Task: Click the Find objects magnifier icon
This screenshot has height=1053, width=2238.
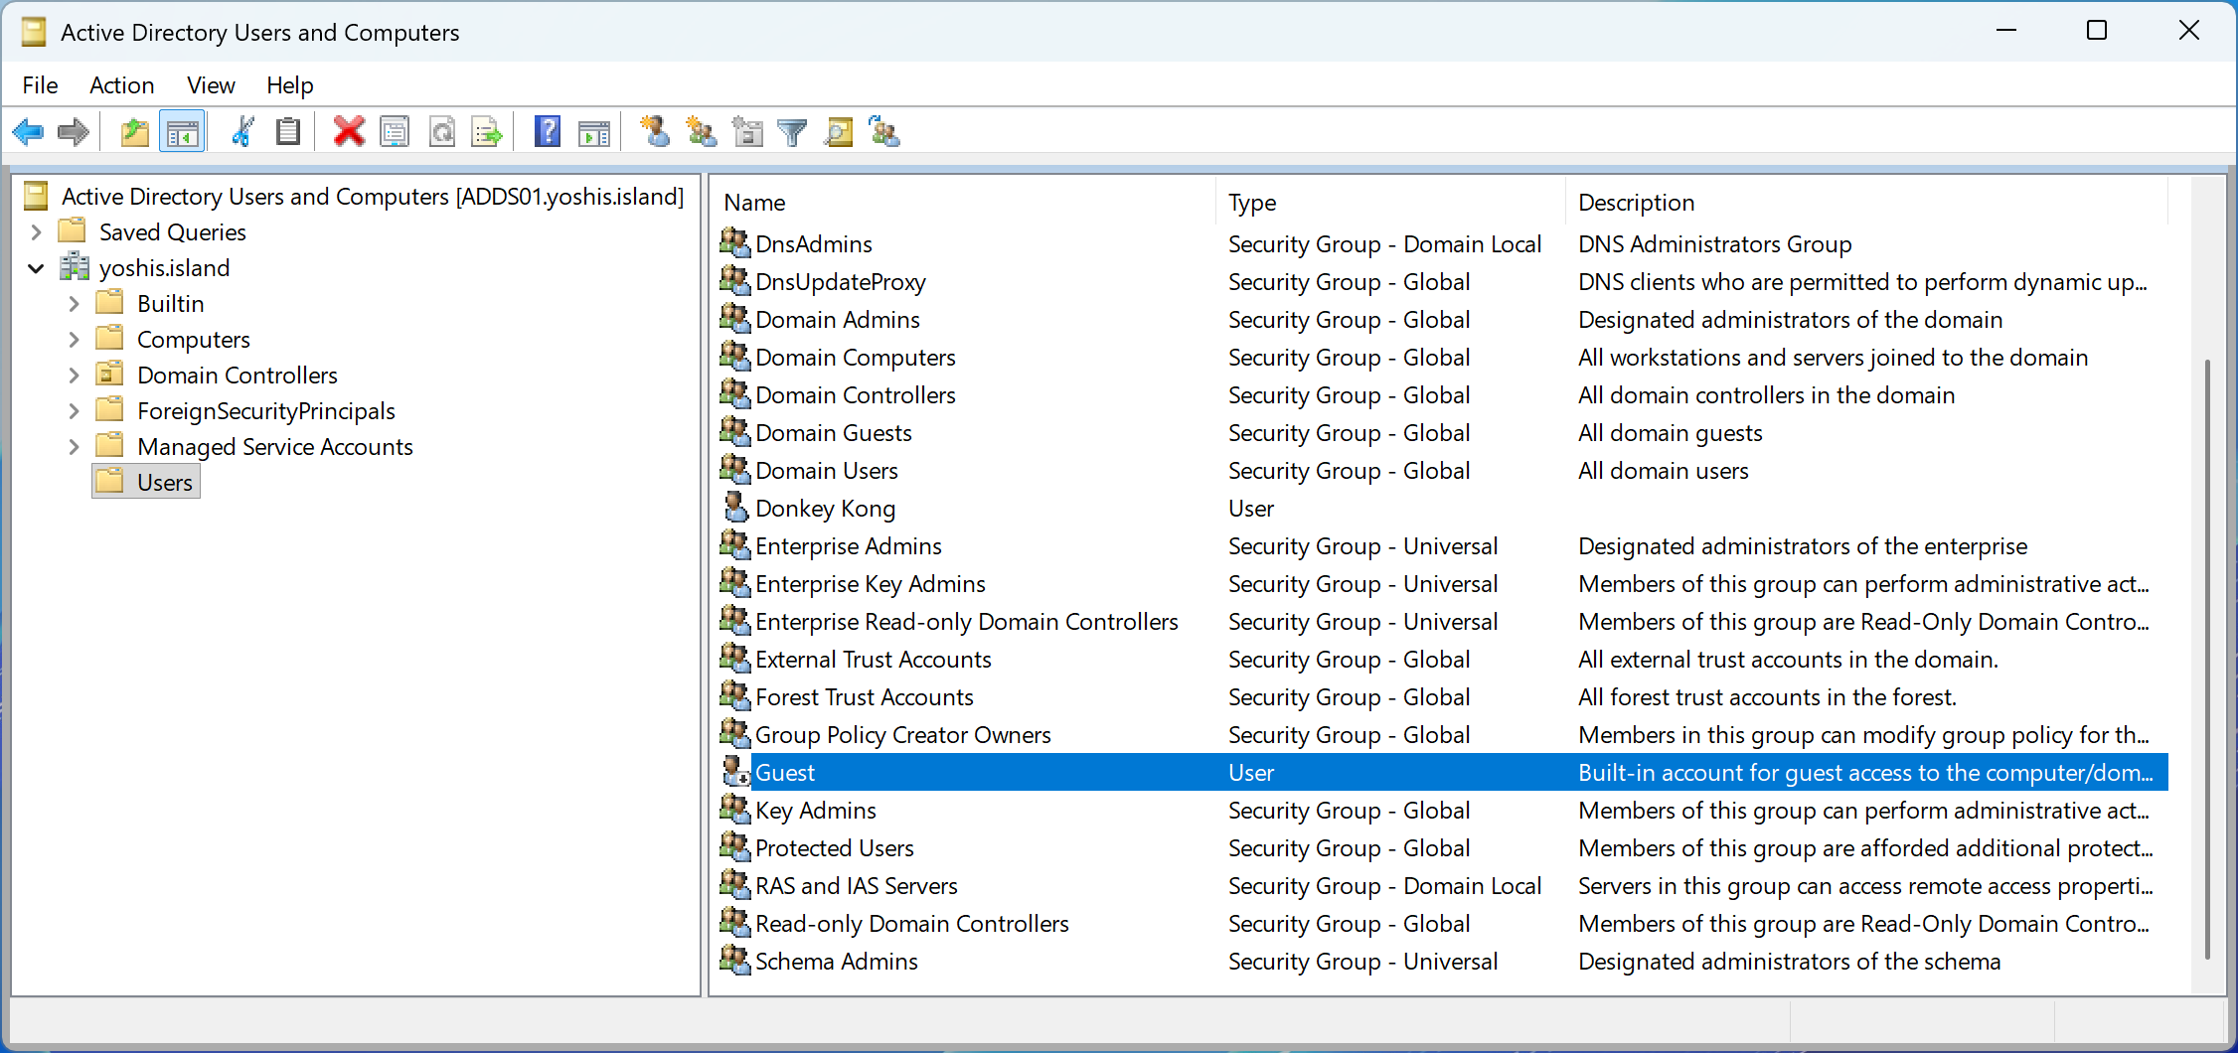Action: click(x=839, y=132)
